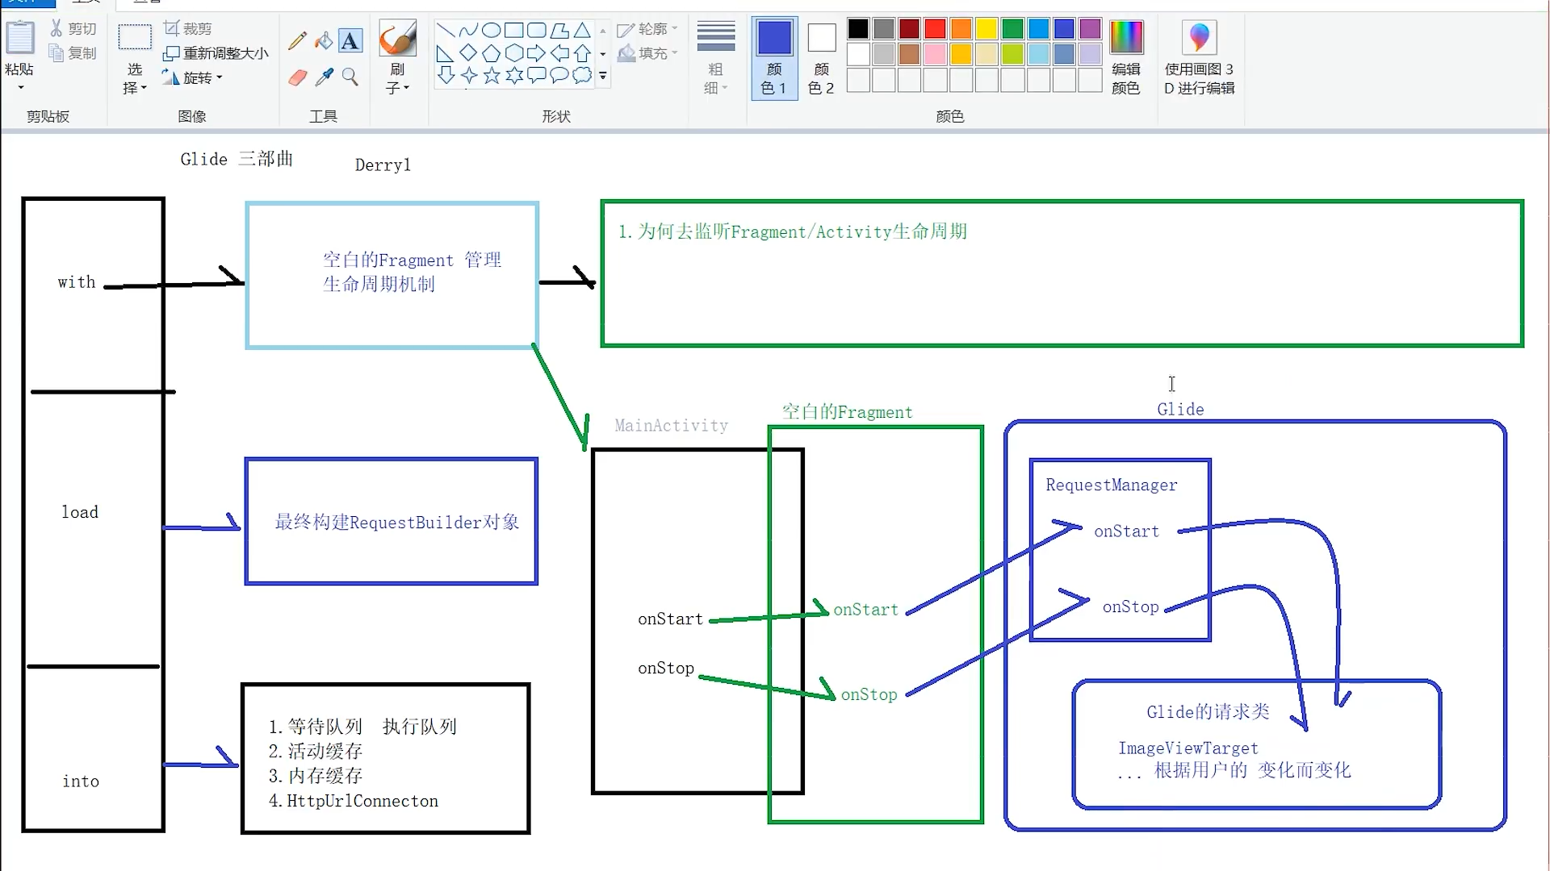Open the line thickness (粗细) dropdown
The width and height of the screenshot is (1550, 871).
pyautogui.click(x=715, y=87)
